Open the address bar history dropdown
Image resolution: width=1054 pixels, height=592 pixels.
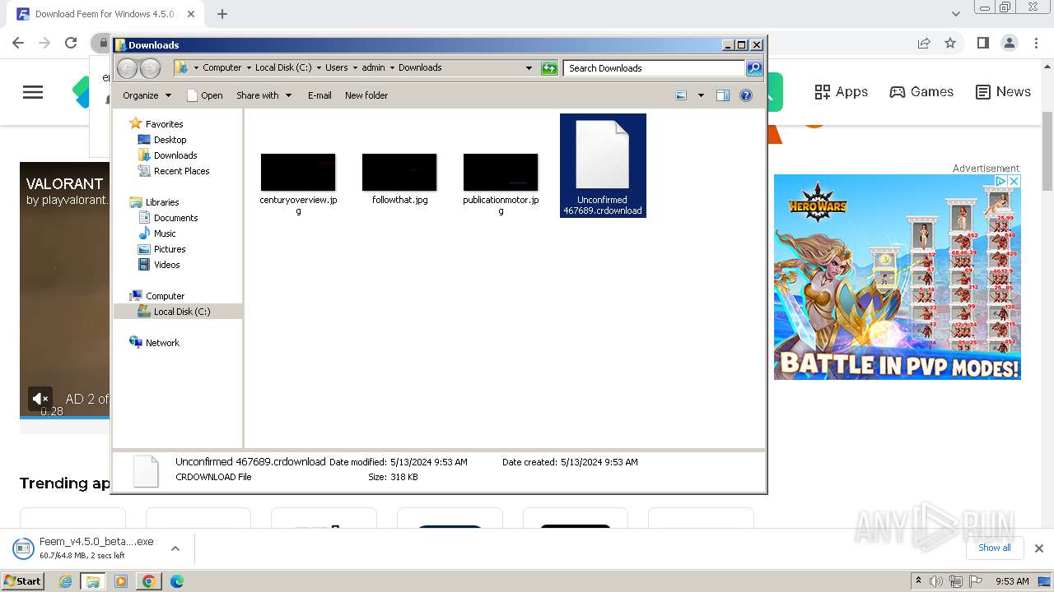pyautogui.click(x=529, y=68)
